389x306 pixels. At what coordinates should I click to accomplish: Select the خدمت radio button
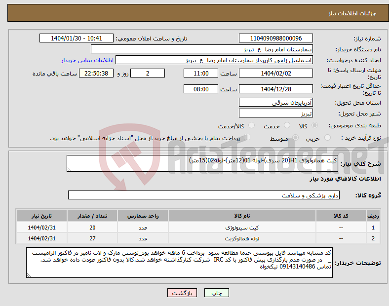pyautogui.click(x=287, y=125)
